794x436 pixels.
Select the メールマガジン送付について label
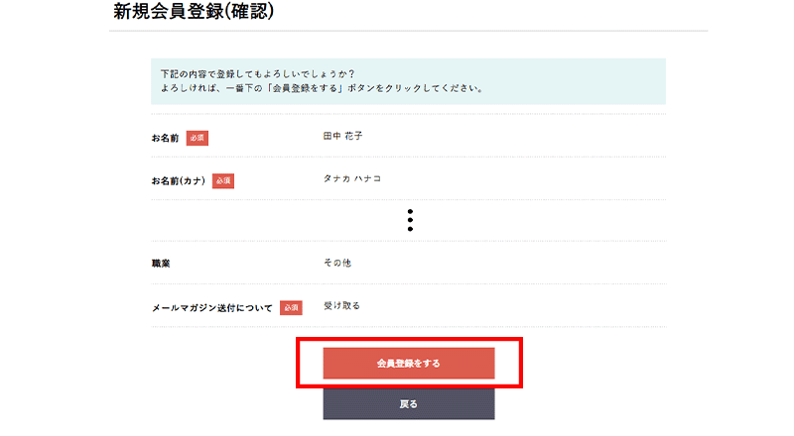[x=211, y=308]
